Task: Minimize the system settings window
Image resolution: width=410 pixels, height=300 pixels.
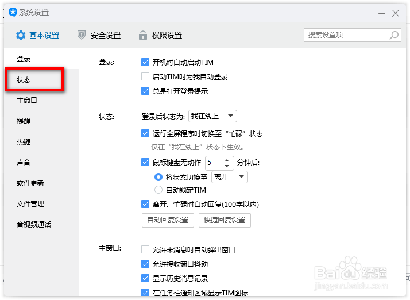Action: [x=381, y=13]
